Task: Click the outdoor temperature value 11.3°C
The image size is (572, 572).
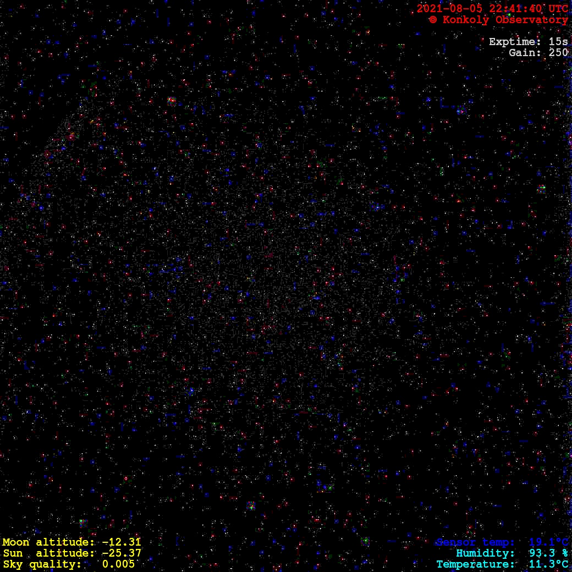Action: (x=548, y=564)
